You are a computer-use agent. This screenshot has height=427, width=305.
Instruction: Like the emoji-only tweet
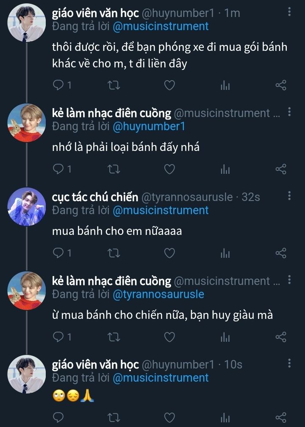point(169,417)
